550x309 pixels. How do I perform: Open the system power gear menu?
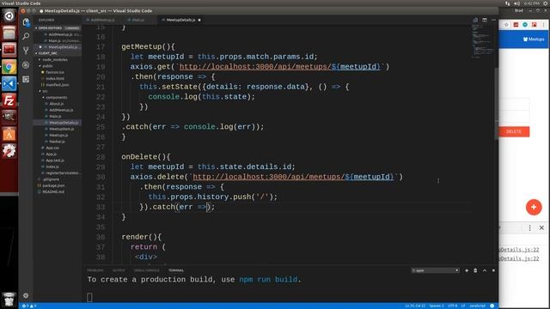(x=546, y=3)
